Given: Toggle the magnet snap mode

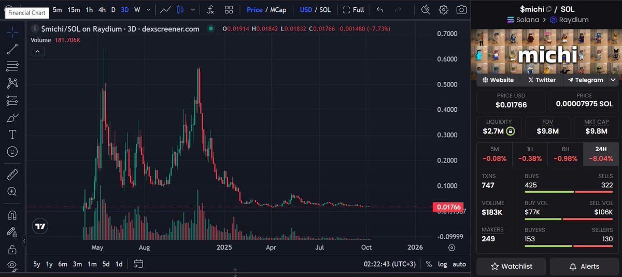Looking at the screenshot, I should [12, 214].
